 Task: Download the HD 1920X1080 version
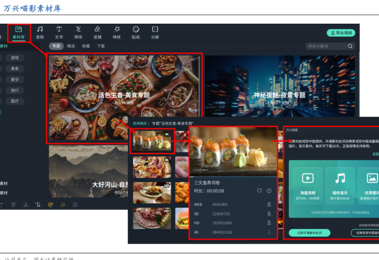click(x=269, y=222)
